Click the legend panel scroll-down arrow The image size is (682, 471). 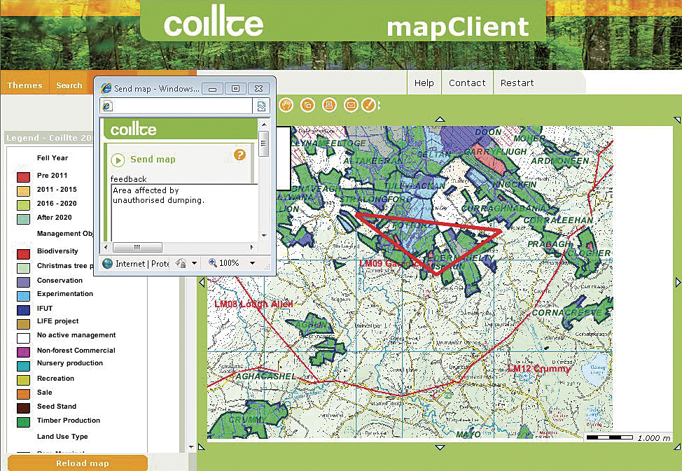pos(192,447)
